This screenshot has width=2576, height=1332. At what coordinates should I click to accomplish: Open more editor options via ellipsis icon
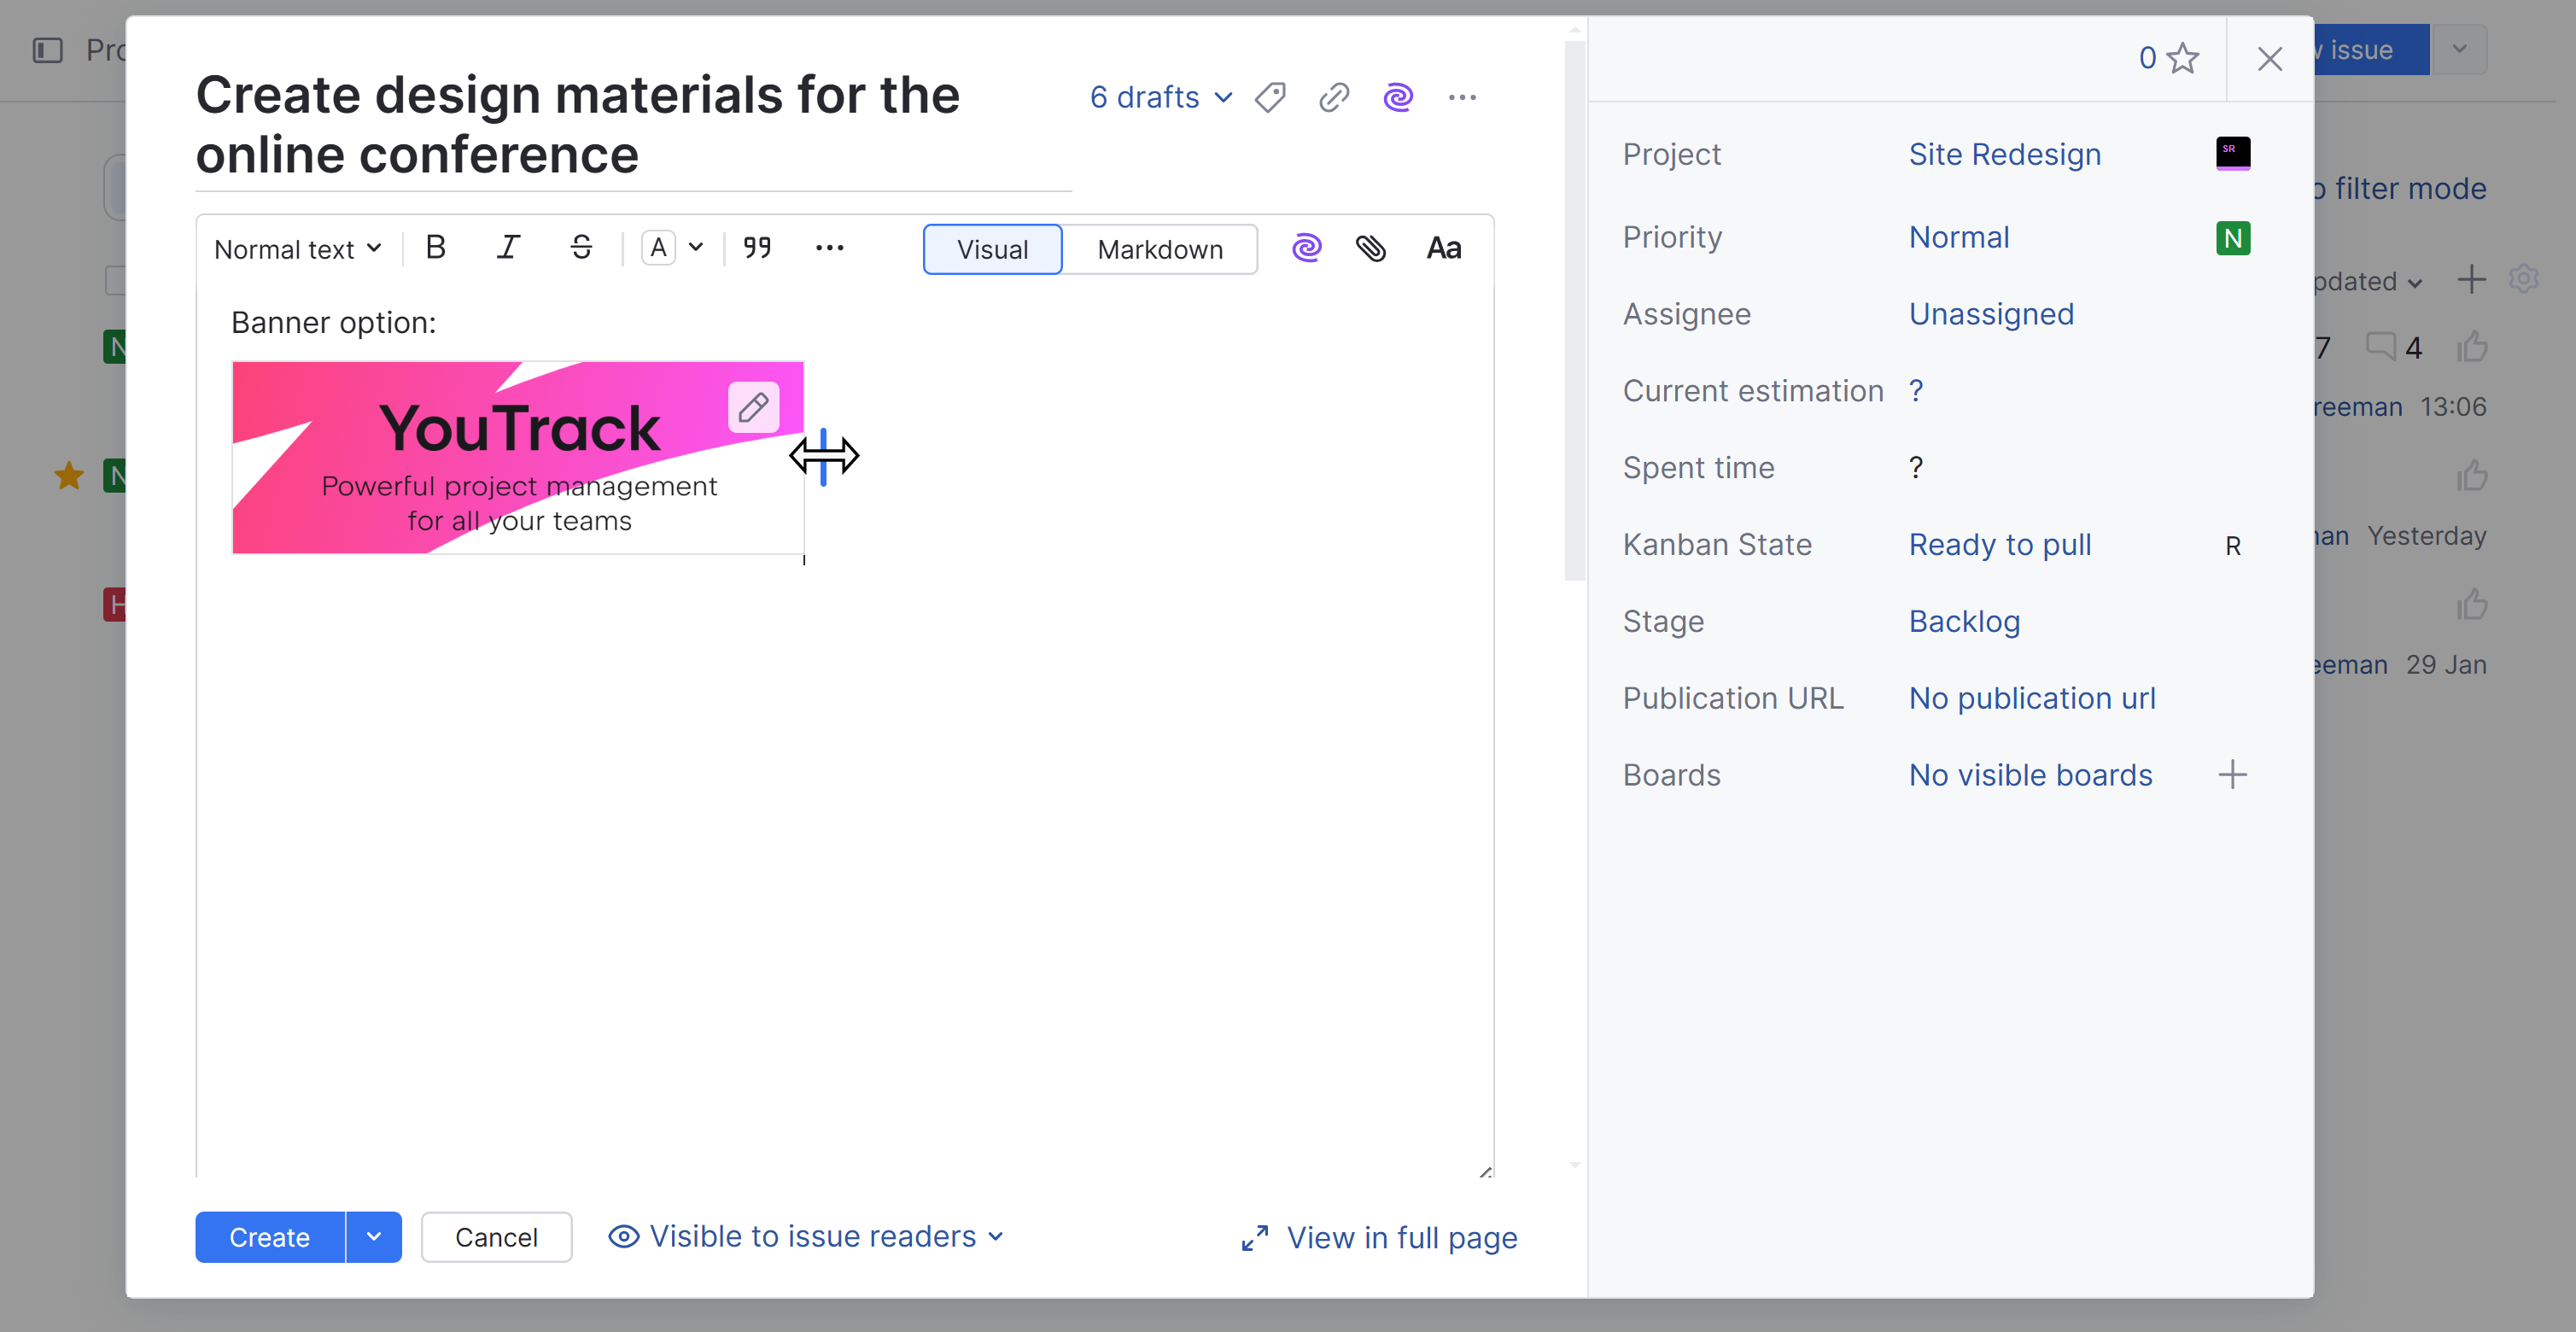[829, 248]
